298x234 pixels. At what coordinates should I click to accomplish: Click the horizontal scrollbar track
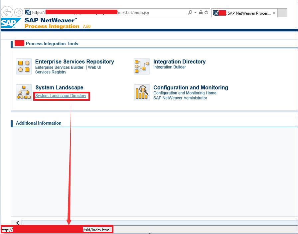[x=160, y=223]
